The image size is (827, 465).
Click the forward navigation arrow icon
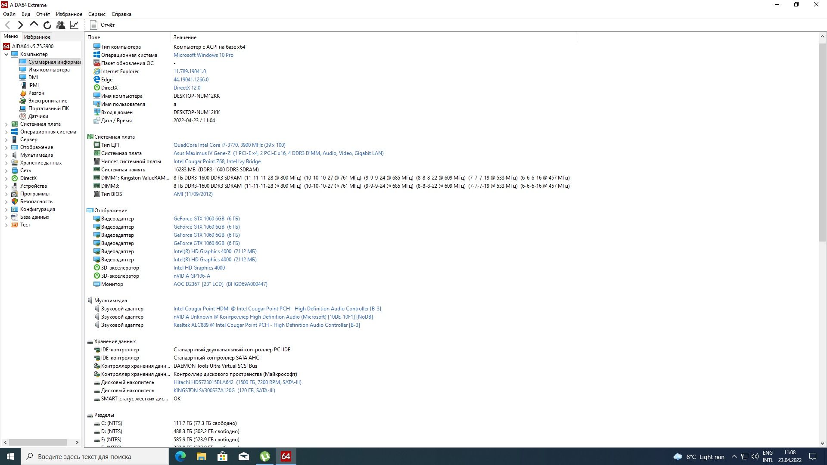pos(20,25)
